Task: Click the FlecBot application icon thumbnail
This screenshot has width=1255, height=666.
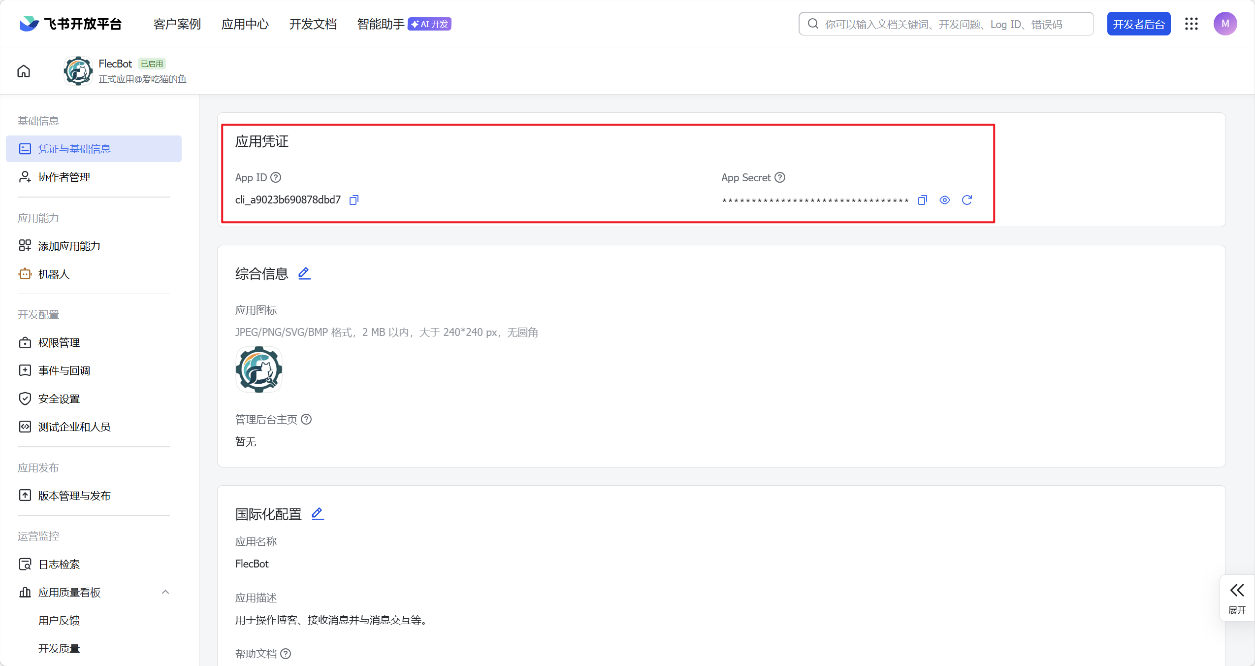Action: pos(259,369)
